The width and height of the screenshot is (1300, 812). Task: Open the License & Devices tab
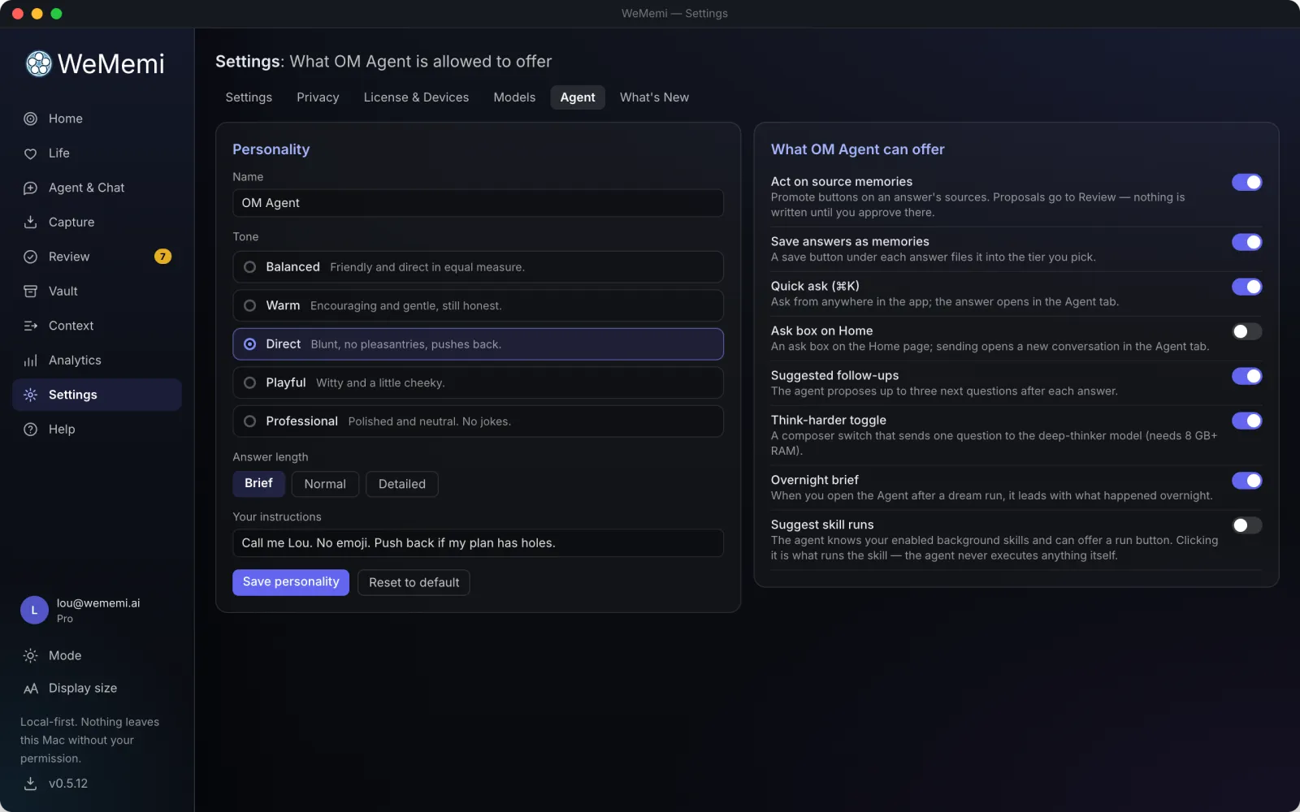point(416,97)
